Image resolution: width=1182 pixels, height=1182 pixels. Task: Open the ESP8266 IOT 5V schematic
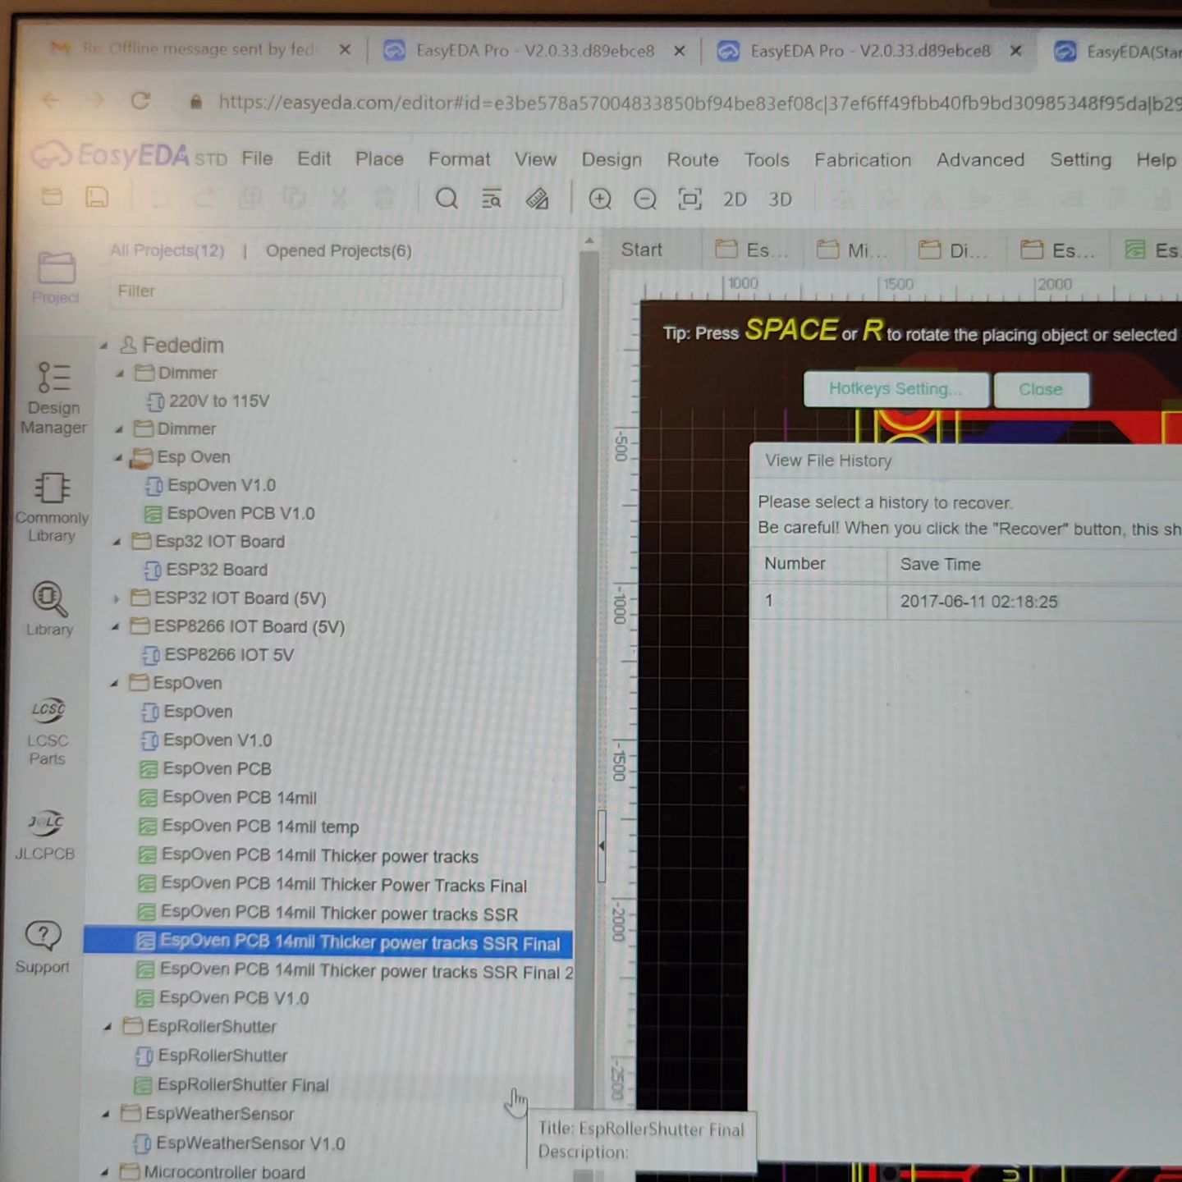point(228,655)
